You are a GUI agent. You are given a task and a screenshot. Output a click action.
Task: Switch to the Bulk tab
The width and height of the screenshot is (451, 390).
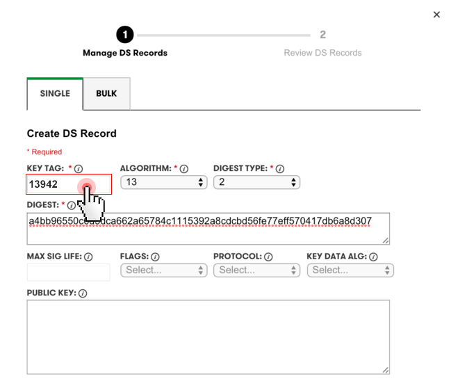pyautogui.click(x=106, y=94)
